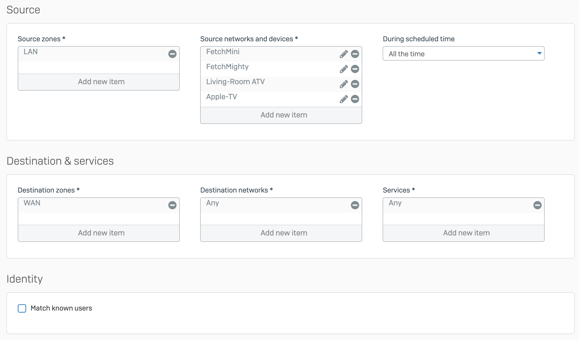Screen dimensions: 579x340
Task: Remove FetchMighty from source networks
Action: [x=355, y=69]
